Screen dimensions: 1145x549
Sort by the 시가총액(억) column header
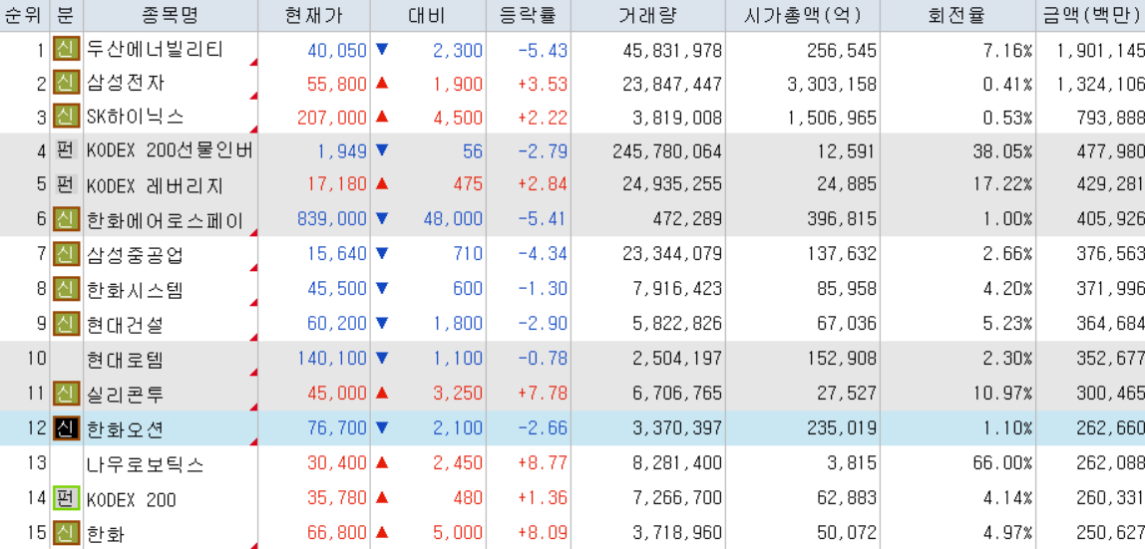coord(803,15)
